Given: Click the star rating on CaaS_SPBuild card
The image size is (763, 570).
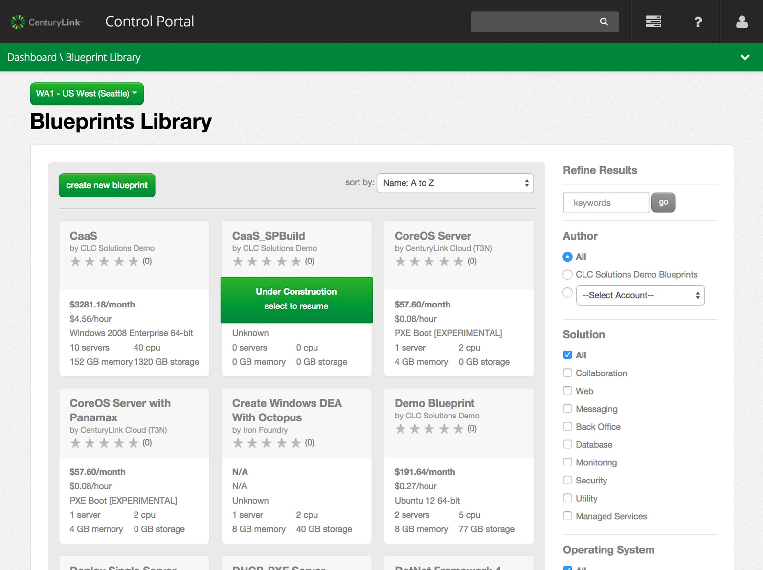Looking at the screenshot, I should click(267, 262).
